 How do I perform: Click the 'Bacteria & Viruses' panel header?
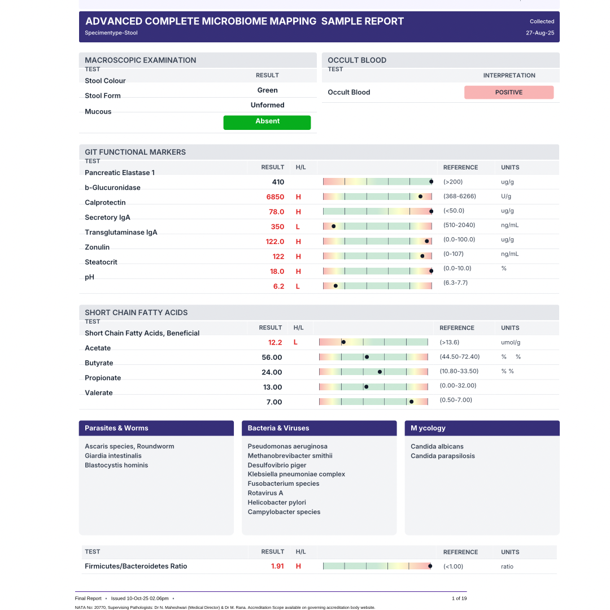click(x=319, y=428)
